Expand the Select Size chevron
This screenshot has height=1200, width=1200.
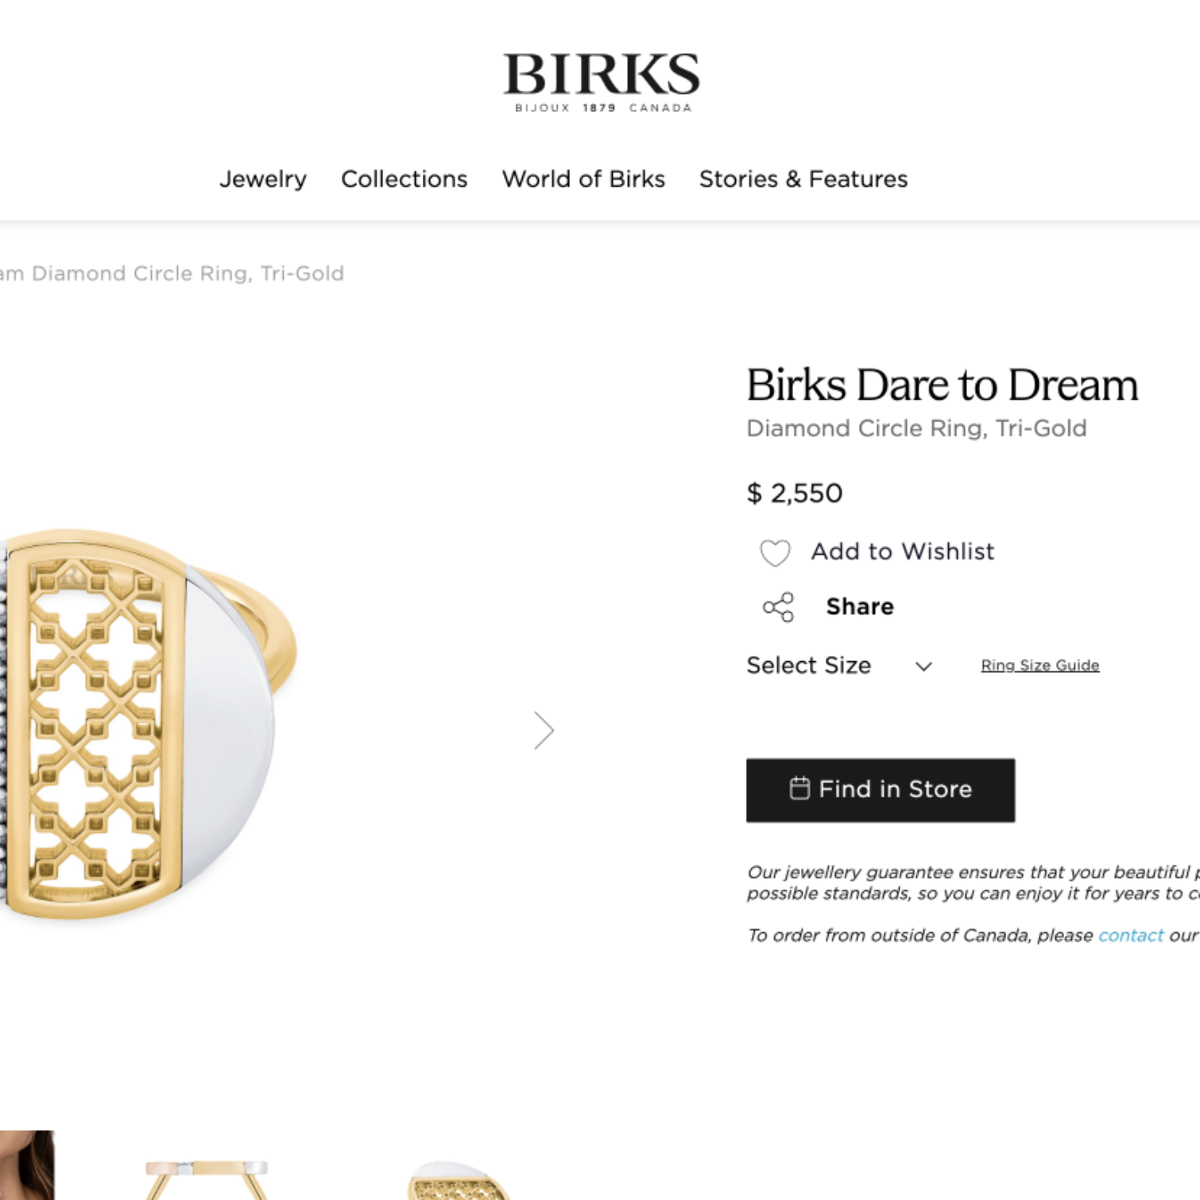coord(923,666)
